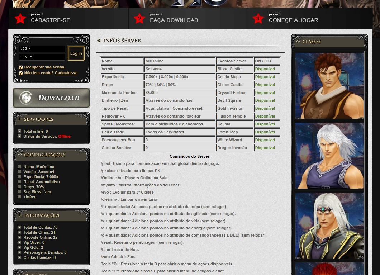Click Castle Siege Disponível status

pos(267,77)
